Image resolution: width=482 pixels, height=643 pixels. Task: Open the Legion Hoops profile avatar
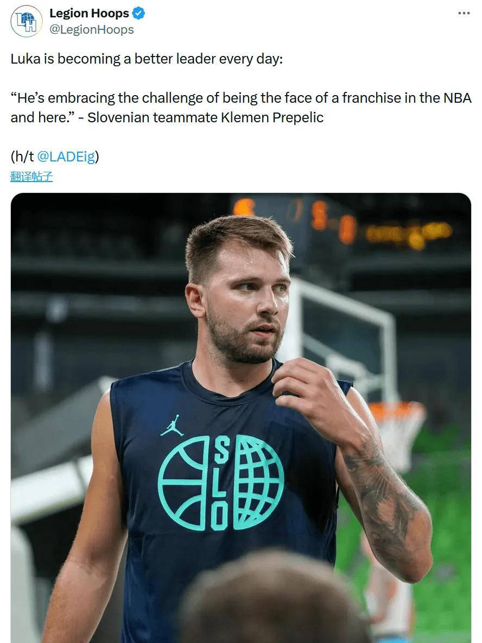(26, 21)
